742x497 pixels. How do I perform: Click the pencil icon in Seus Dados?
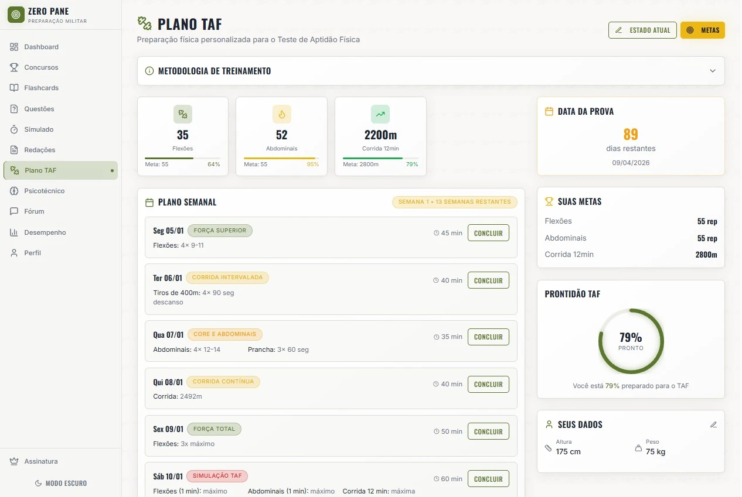point(713,424)
